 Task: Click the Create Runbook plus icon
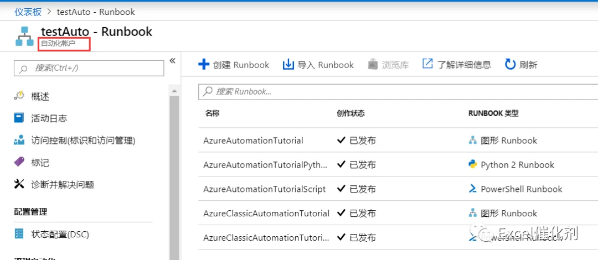[204, 64]
